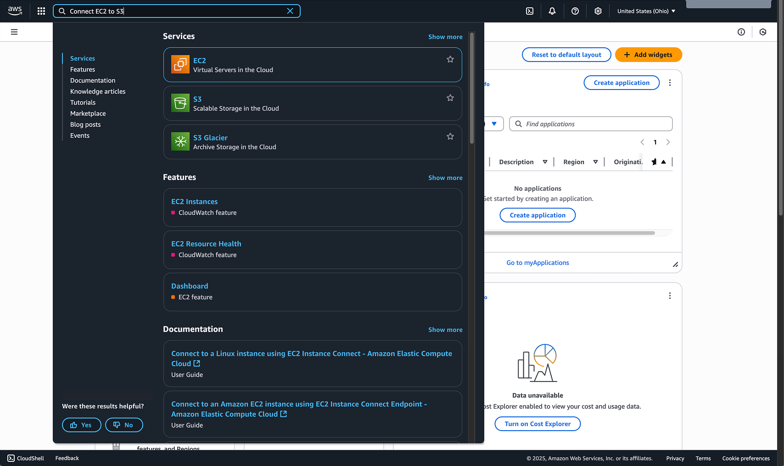Open the settings gear icon
Image resolution: width=784 pixels, height=466 pixels.
pyautogui.click(x=598, y=11)
